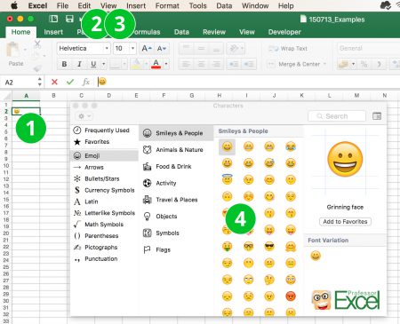Open the Tools menu in menu bar

pos(197,5)
